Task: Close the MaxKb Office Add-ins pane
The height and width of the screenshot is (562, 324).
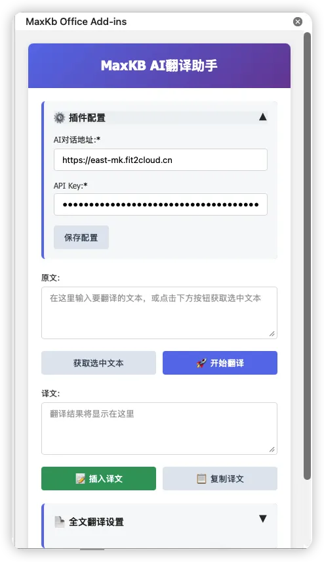Action: coord(298,22)
